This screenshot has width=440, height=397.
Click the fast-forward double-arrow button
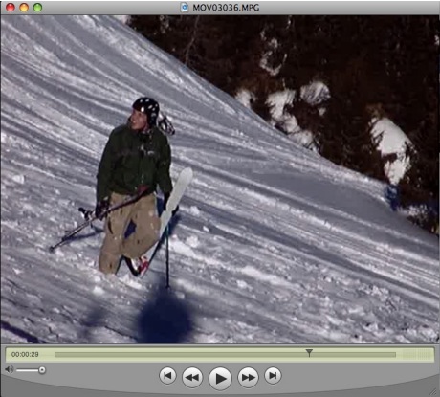pos(248,377)
